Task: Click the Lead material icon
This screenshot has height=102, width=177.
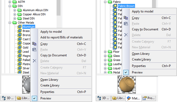Action: tap(20, 52)
